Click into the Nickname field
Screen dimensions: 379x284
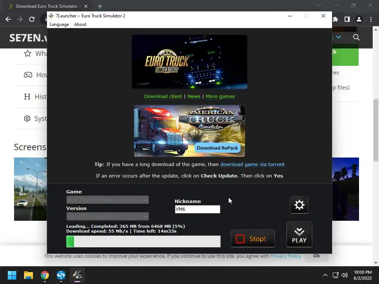click(x=198, y=209)
